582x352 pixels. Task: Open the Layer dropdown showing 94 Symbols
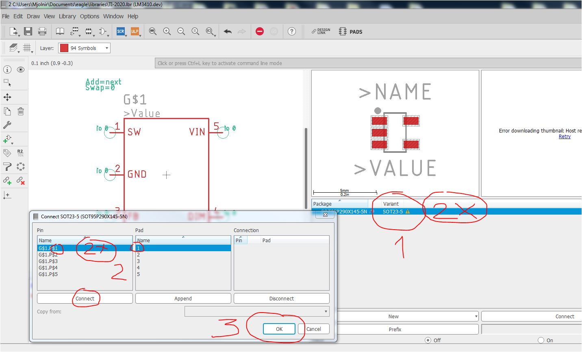[84, 48]
